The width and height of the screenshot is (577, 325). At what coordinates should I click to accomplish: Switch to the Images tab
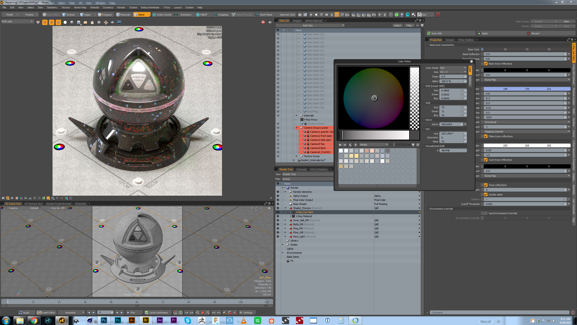pyautogui.click(x=297, y=21)
